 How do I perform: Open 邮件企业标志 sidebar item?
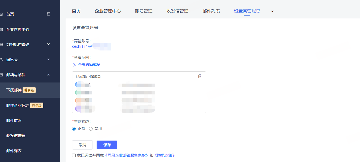coord(30,105)
